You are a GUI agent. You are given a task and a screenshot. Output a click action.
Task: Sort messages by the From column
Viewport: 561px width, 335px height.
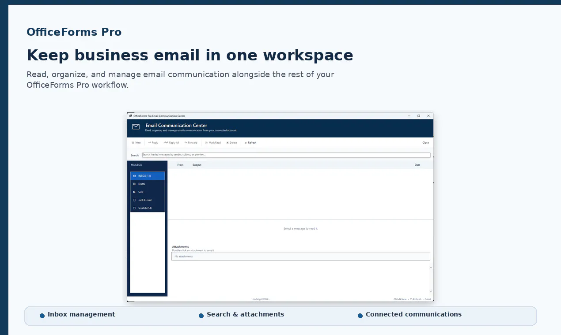180,165
